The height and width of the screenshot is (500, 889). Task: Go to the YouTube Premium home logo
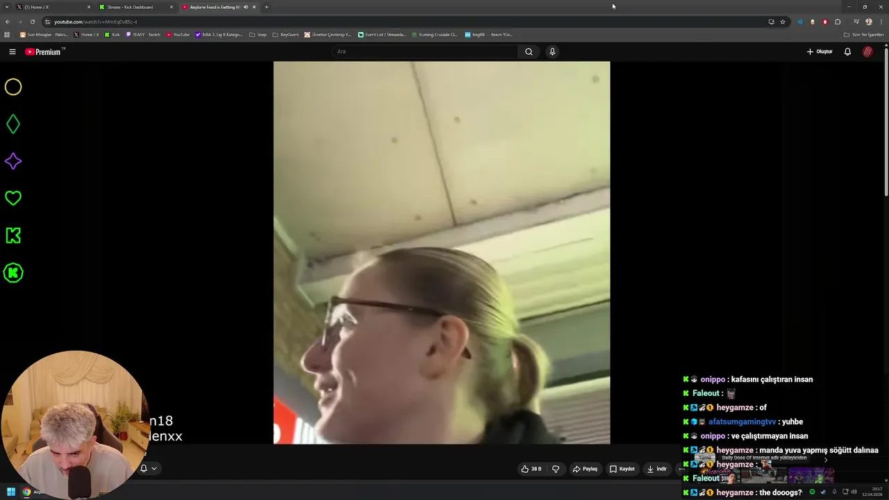[43, 51]
